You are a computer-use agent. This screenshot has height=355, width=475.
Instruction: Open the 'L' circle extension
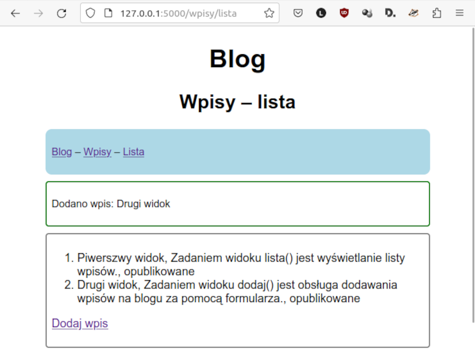pyautogui.click(x=321, y=12)
